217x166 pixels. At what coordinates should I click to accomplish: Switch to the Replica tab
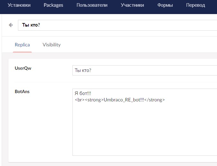[x=22, y=45]
